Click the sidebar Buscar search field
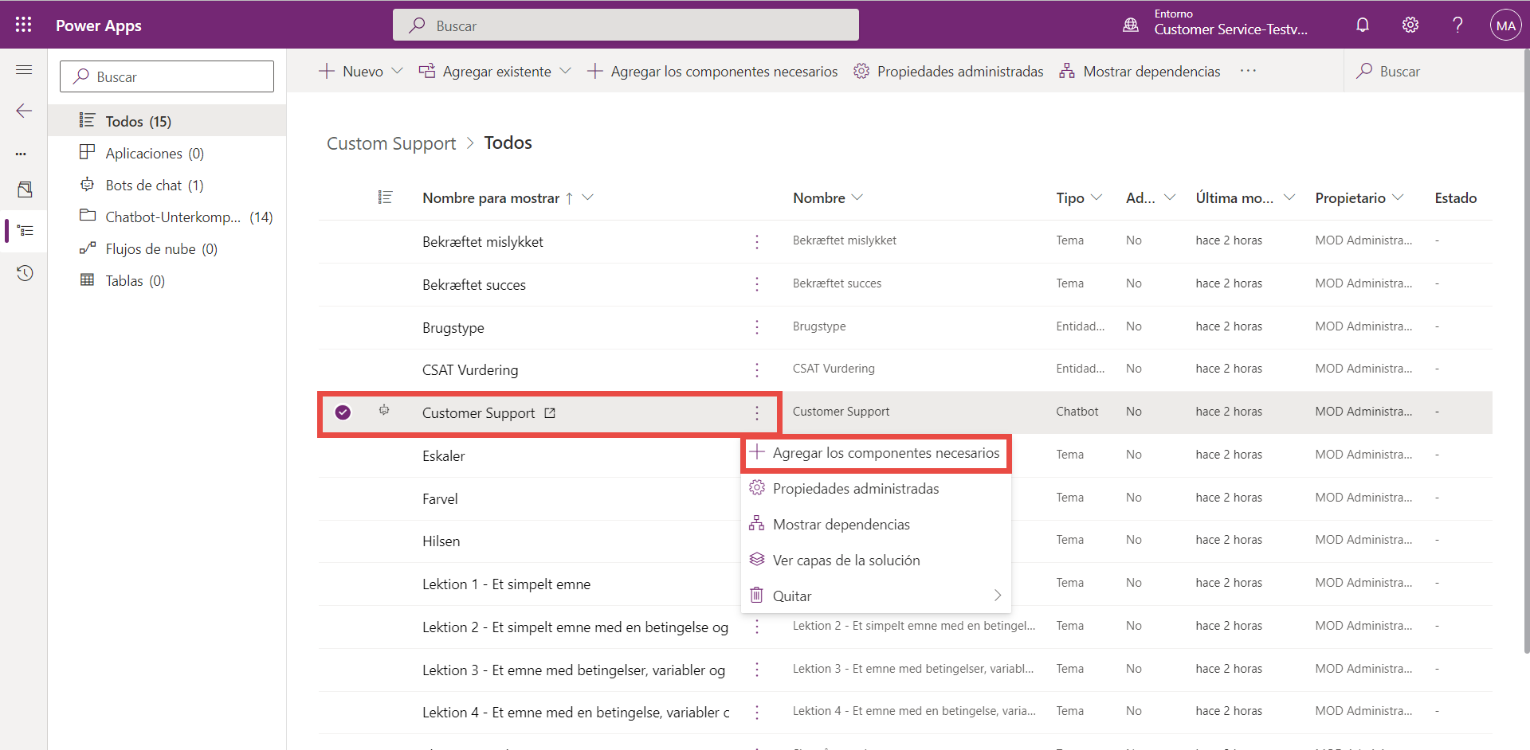The image size is (1530, 750). pos(167,77)
